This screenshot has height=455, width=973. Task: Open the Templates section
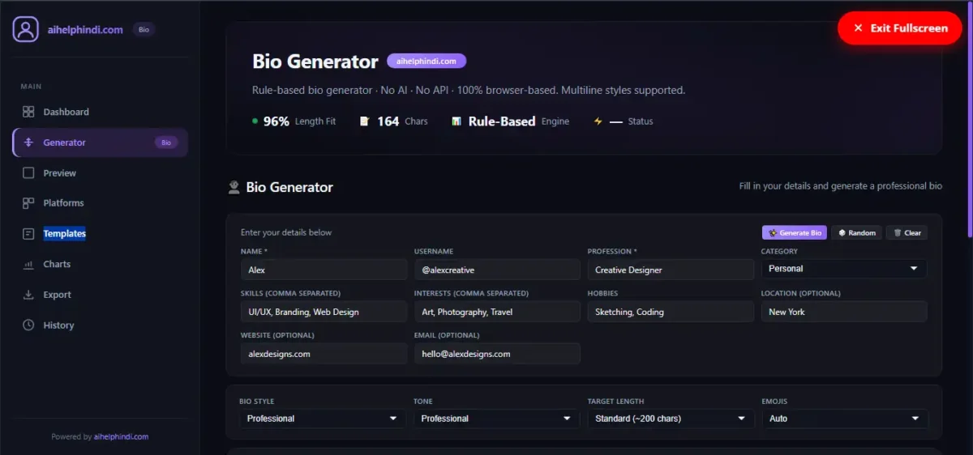pos(100,234)
